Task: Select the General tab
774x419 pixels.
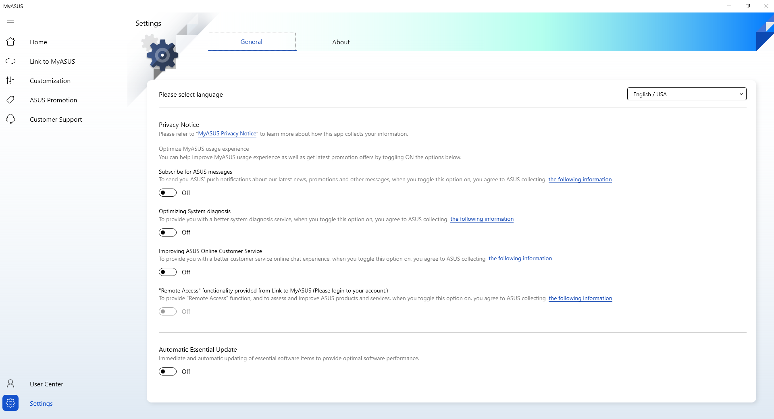Action: (x=252, y=42)
